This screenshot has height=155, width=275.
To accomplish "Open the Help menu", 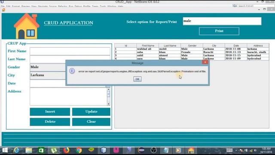I will pos(120,6).
